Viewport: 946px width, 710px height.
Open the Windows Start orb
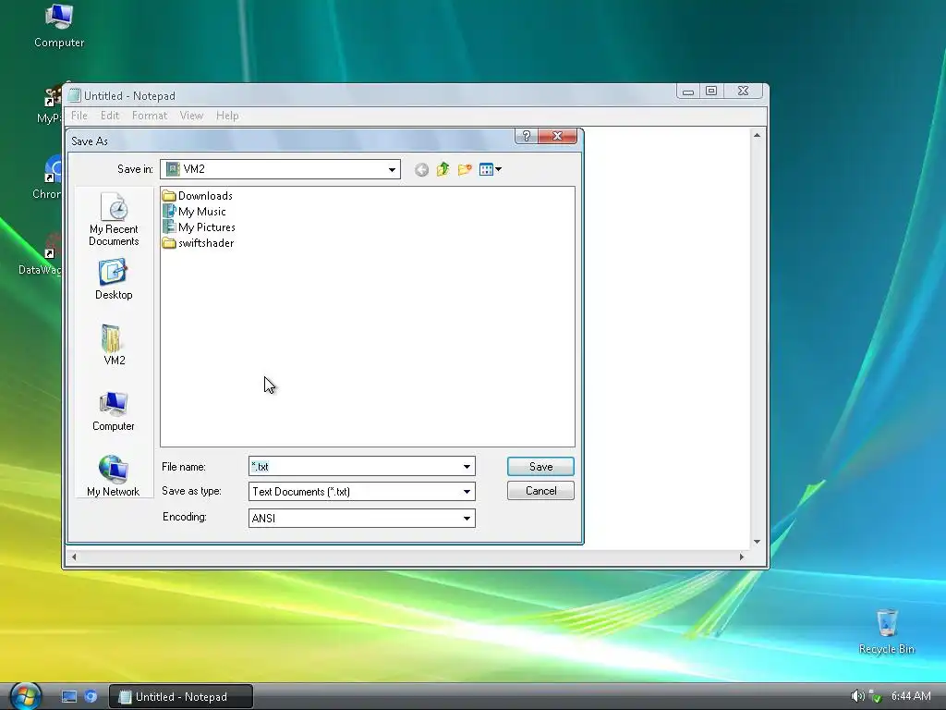coord(25,695)
